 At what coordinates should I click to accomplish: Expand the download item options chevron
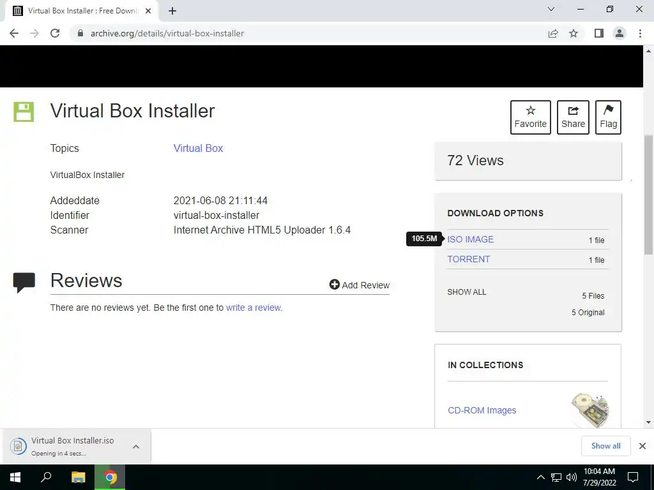(x=136, y=446)
